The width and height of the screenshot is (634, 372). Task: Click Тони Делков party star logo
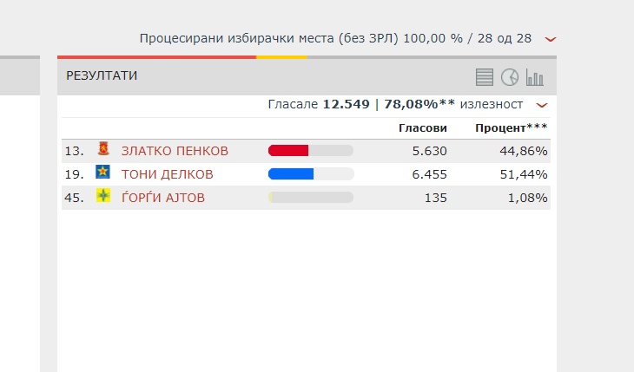tap(102, 172)
